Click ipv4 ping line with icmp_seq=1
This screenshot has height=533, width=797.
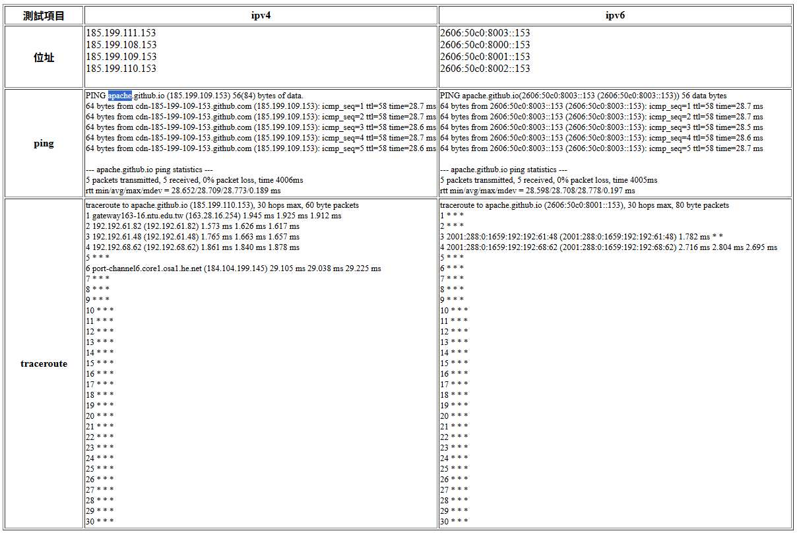[x=261, y=106]
